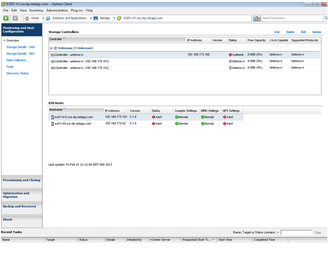This screenshot has width=328, height=257.
Task: Open the Backup and Recovery panel
Action: [x=21, y=208]
